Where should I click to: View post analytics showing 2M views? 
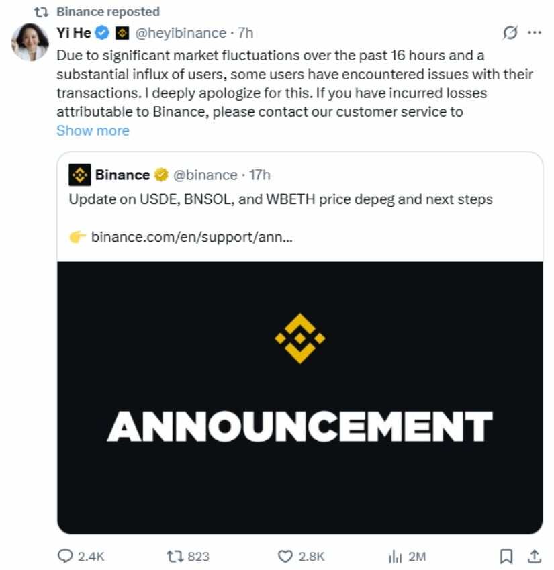coord(394,556)
